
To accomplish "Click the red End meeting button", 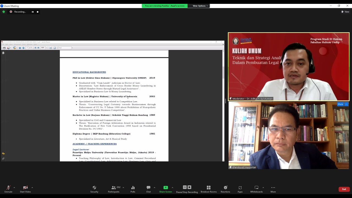I will pos(344,189).
